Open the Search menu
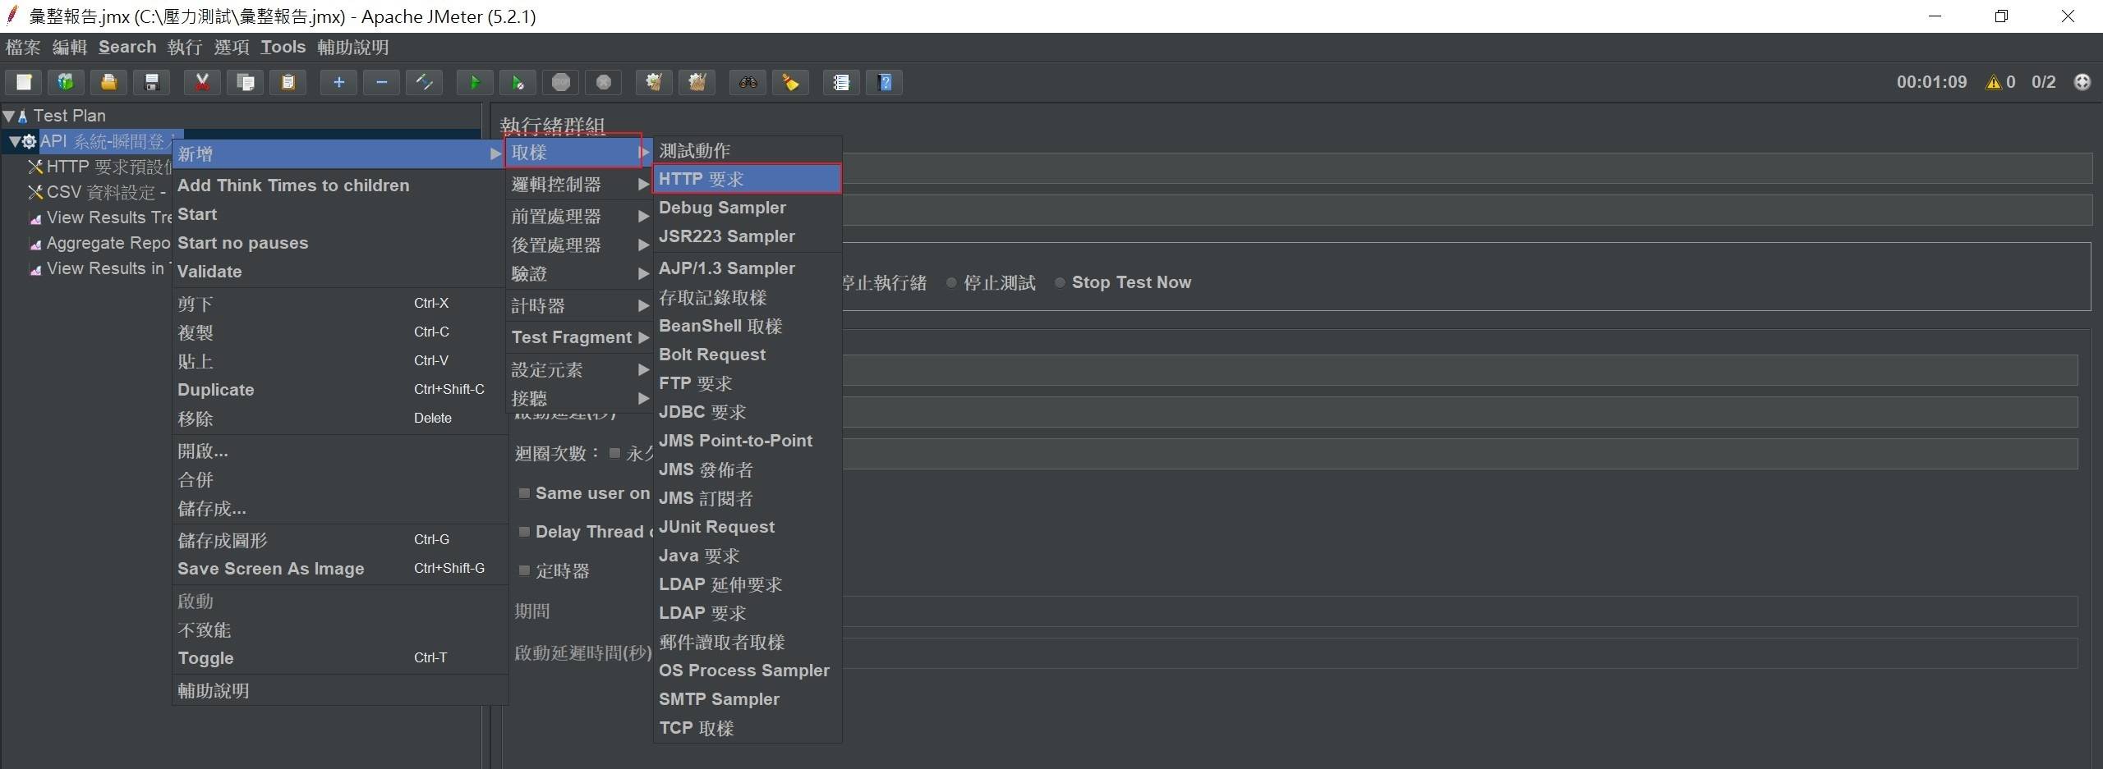Viewport: 2103px width, 769px height. click(x=127, y=47)
